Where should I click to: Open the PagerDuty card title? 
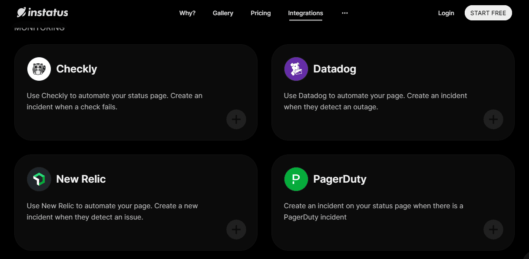pyautogui.click(x=340, y=179)
